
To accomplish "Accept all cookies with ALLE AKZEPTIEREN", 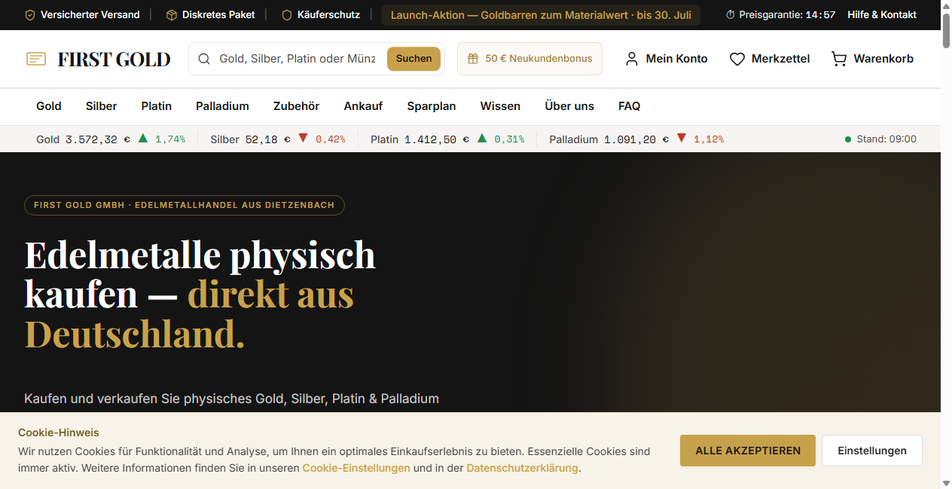I will [748, 451].
